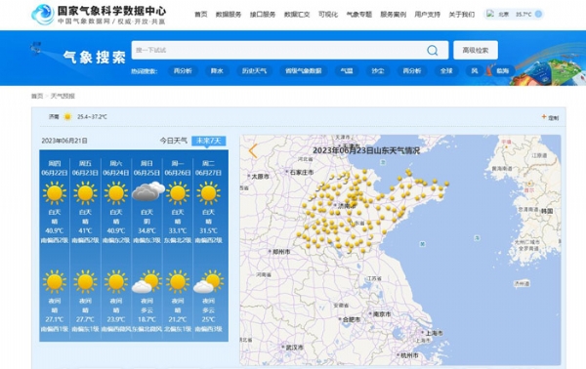The height and width of the screenshot is (369, 586).
Task: Click the 杭州市 label on the map
Action: point(409,355)
